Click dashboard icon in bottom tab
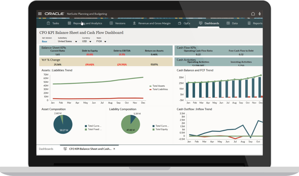 pos(65,149)
